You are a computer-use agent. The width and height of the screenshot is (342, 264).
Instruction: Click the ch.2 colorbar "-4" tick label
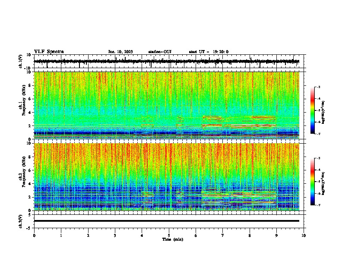(318, 170)
